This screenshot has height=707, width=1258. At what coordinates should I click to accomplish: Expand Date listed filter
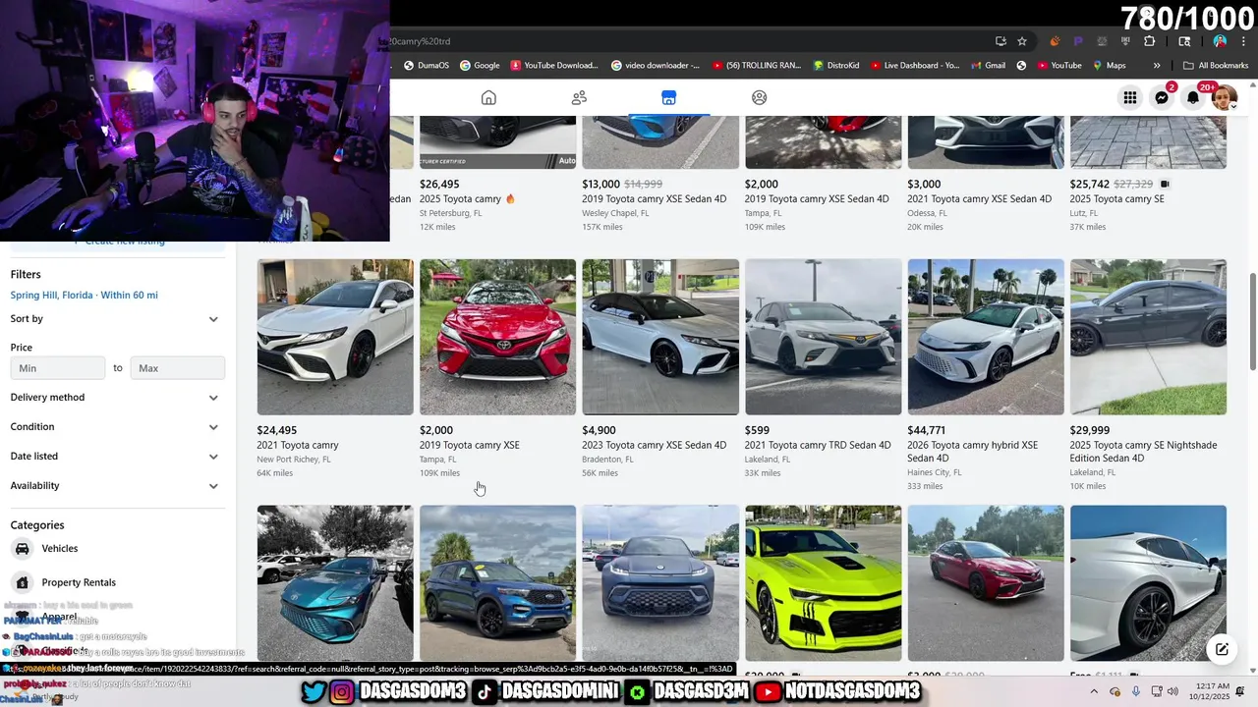116,457
